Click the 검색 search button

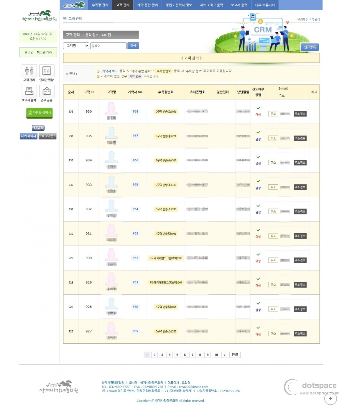133,46
